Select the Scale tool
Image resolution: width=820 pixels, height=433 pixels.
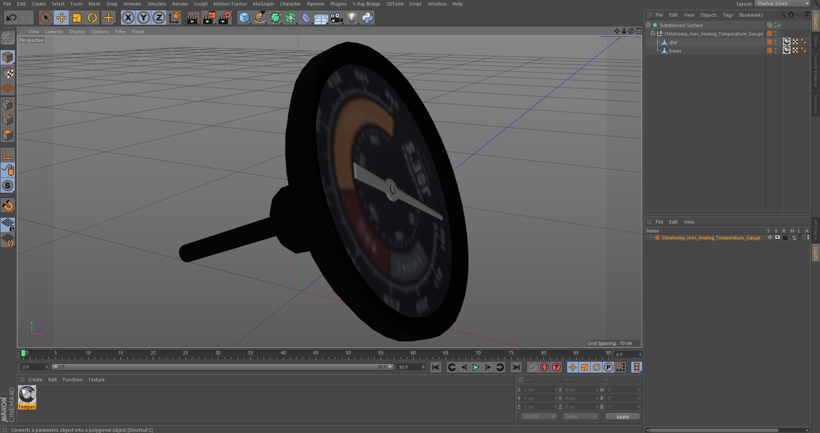click(77, 18)
